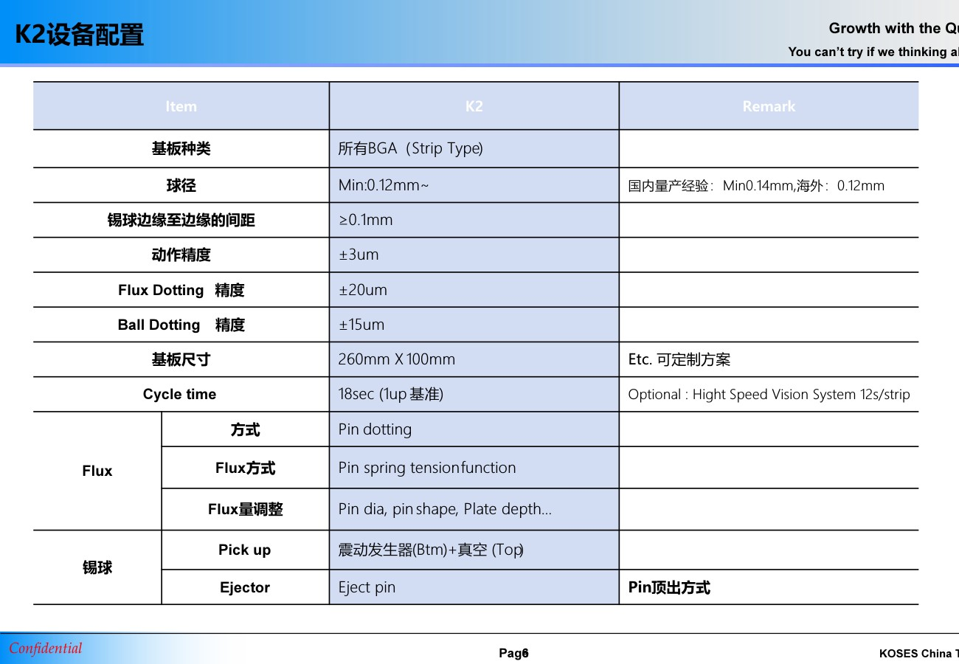This screenshot has height=664, width=959.
Task: Select the Cycle time row label
Action: tap(180, 395)
